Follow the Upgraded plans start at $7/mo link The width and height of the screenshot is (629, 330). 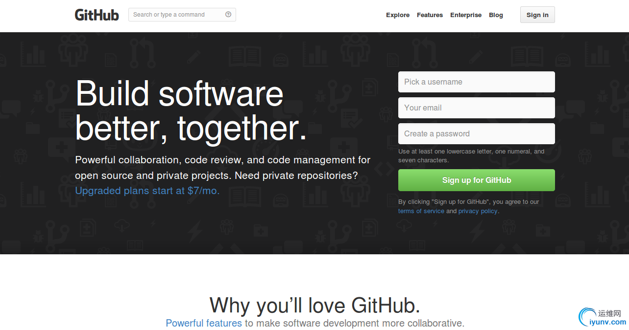click(x=147, y=191)
